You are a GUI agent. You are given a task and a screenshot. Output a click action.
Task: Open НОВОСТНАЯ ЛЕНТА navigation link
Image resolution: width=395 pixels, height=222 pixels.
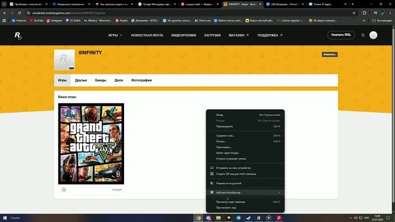(x=147, y=35)
